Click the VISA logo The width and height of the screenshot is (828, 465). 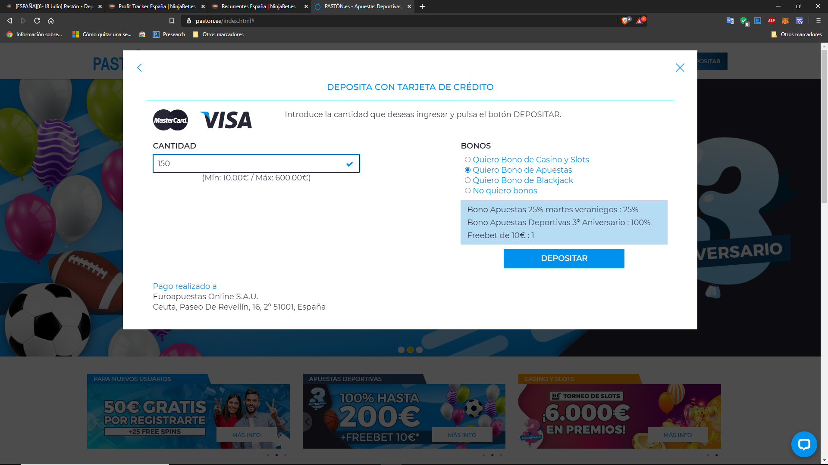226,120
